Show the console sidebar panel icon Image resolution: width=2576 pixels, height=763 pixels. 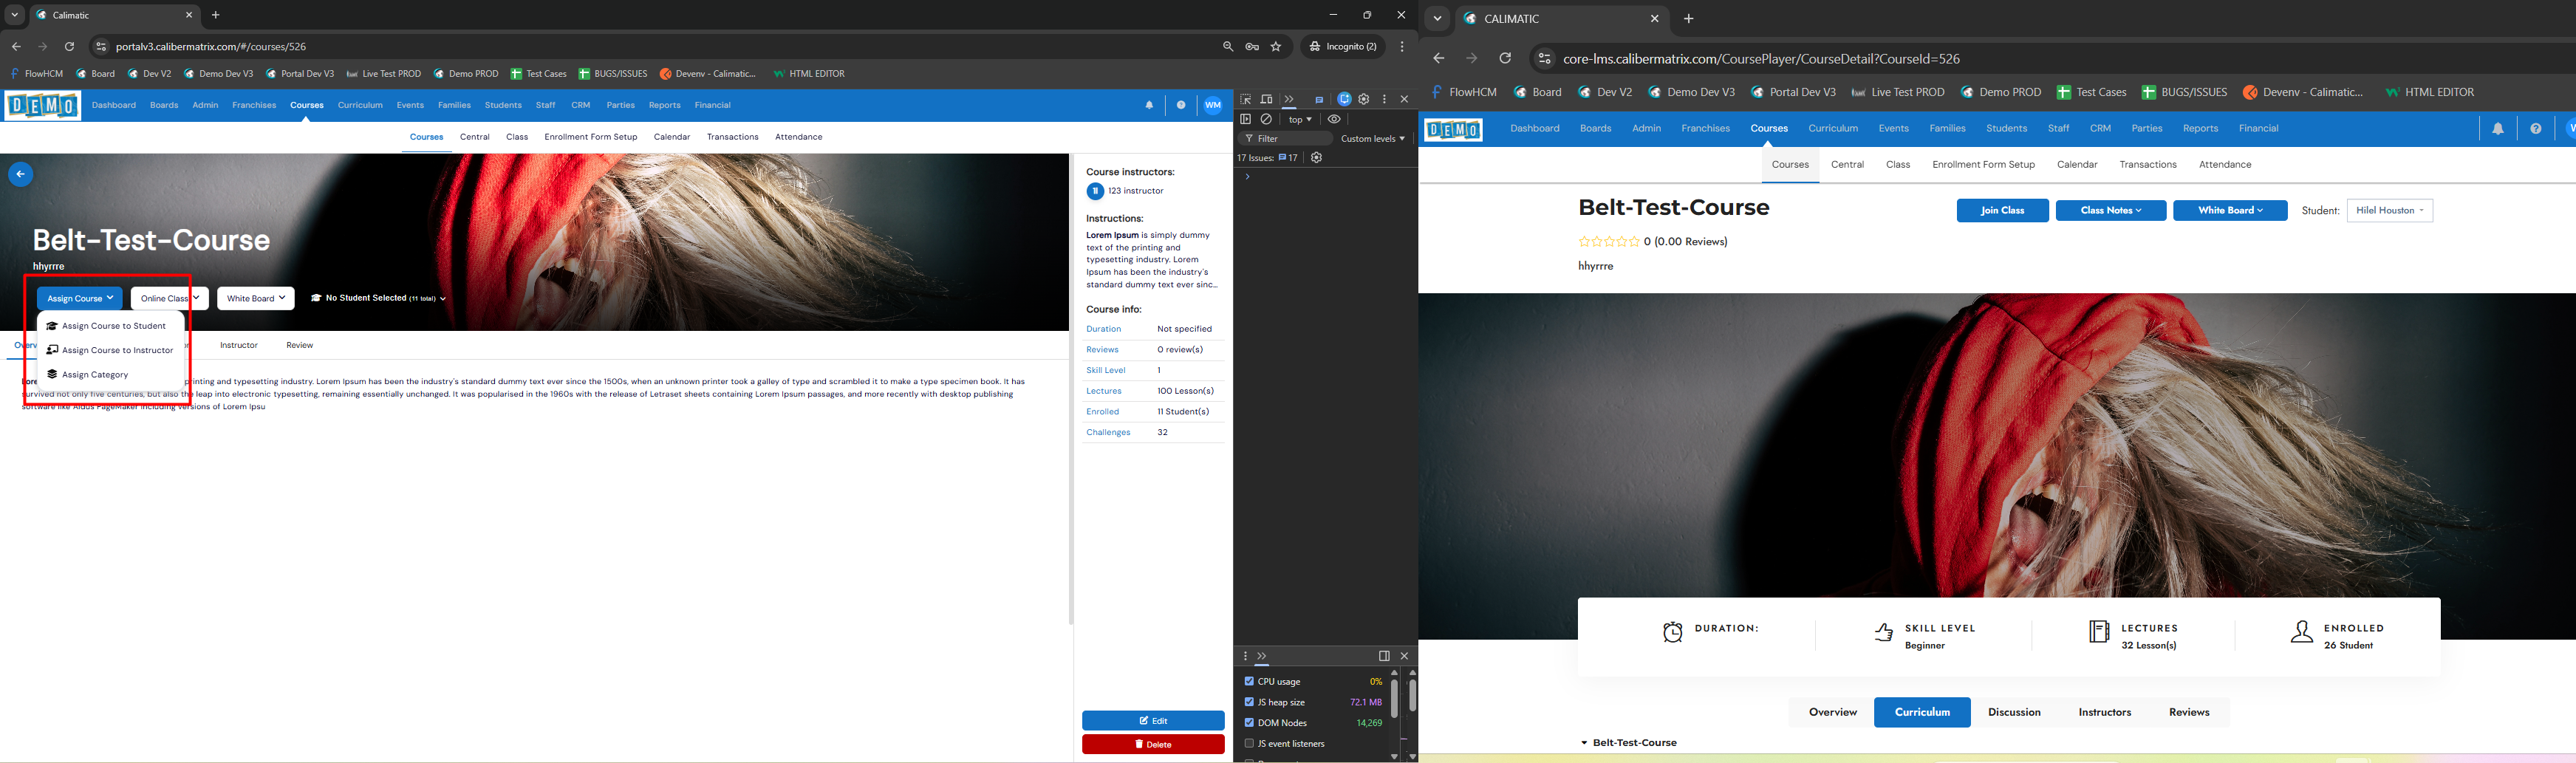click(1246, 119)
